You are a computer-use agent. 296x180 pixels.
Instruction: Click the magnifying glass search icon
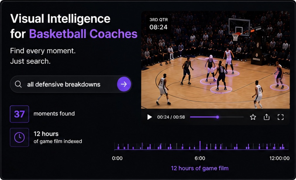pos(18,84)
